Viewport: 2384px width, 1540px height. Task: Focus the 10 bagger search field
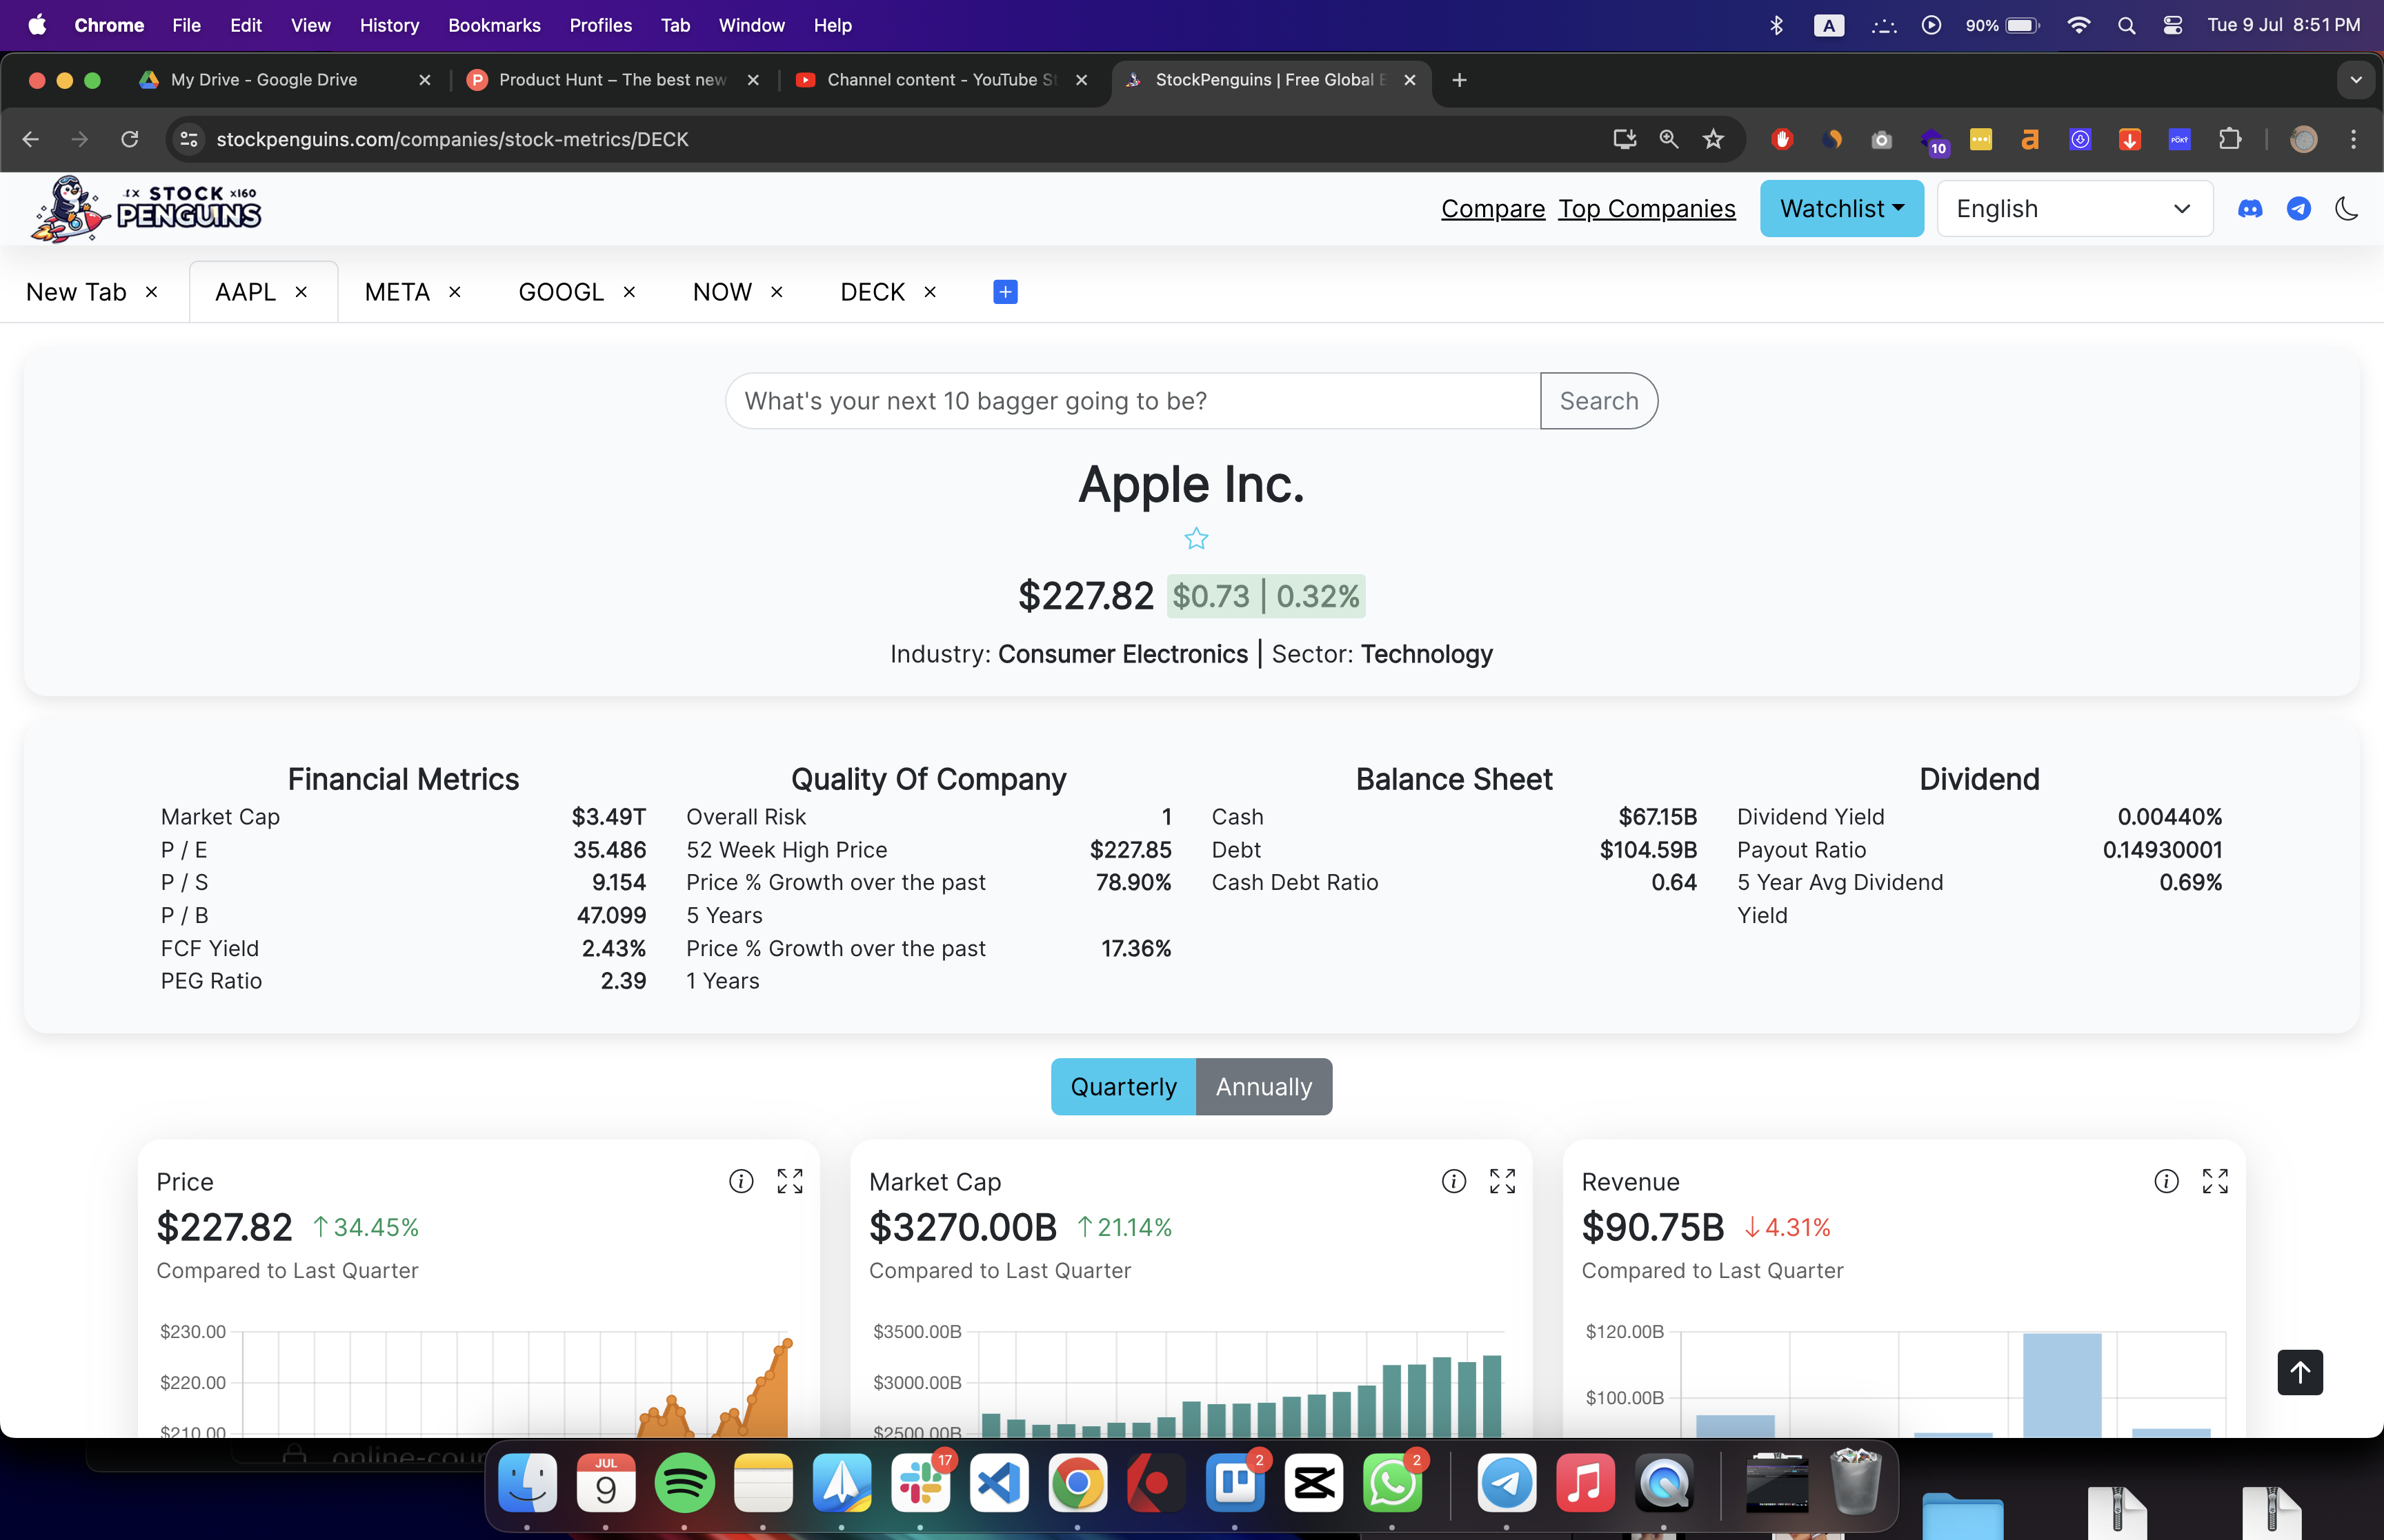point(1133,401)
